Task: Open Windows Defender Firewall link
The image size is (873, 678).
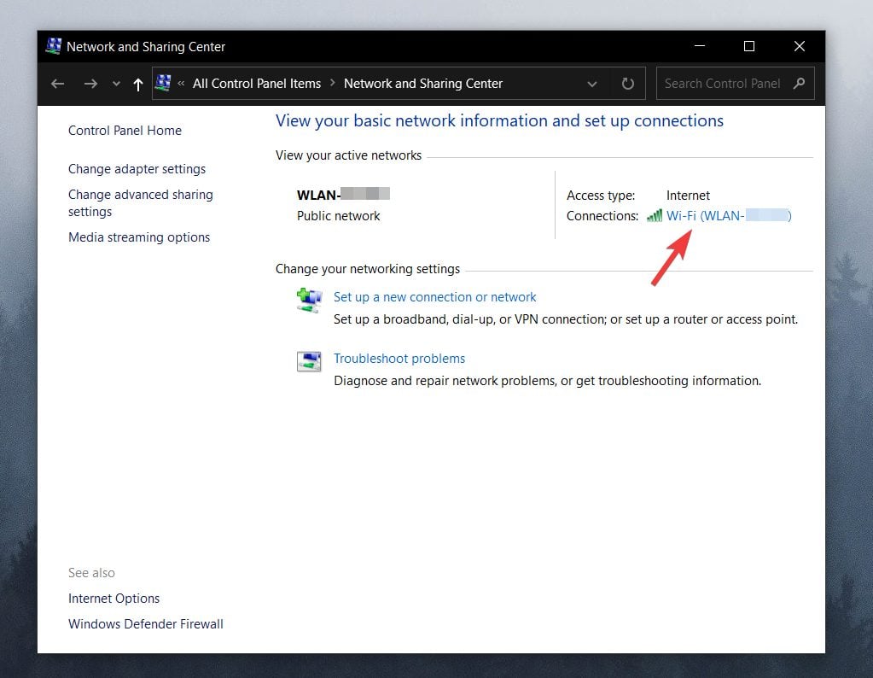Action: point(146,624)
